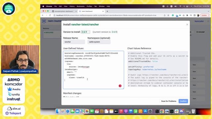The width and height of the screenshot is (212, 119).
Task: Open Launchpad from the dock
Action: (63, 111)
